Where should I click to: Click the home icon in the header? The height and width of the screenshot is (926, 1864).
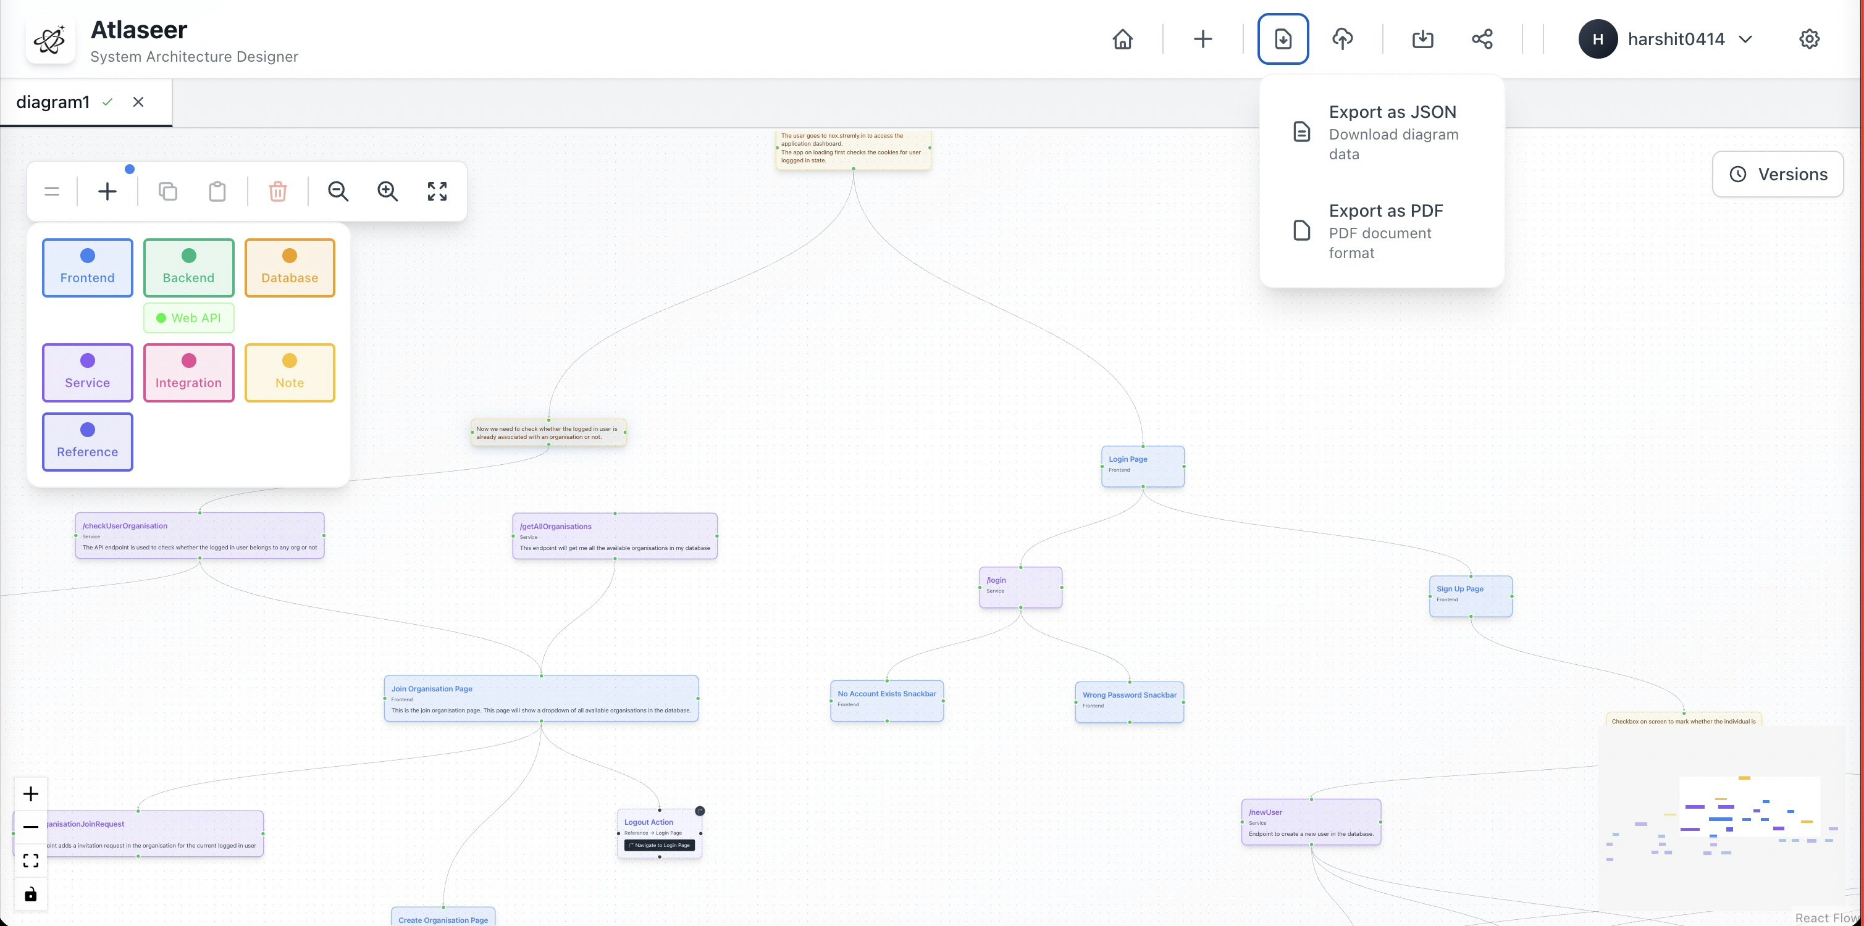point(1122,39)
